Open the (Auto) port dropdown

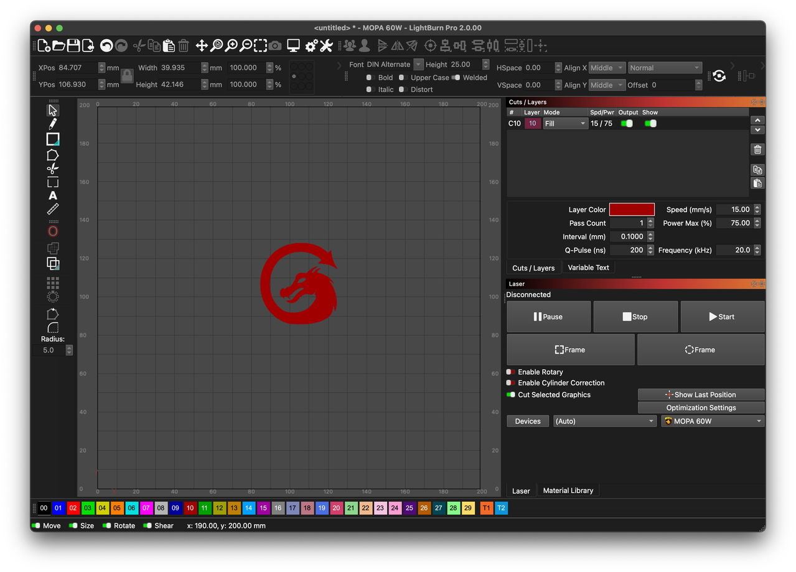[605, 421]
